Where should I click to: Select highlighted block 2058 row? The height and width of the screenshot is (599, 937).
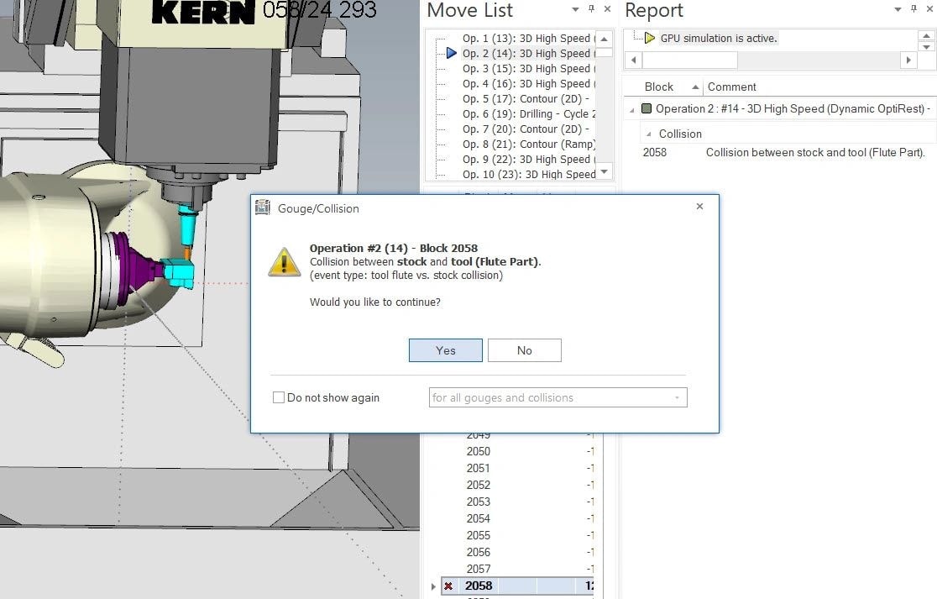518,586
